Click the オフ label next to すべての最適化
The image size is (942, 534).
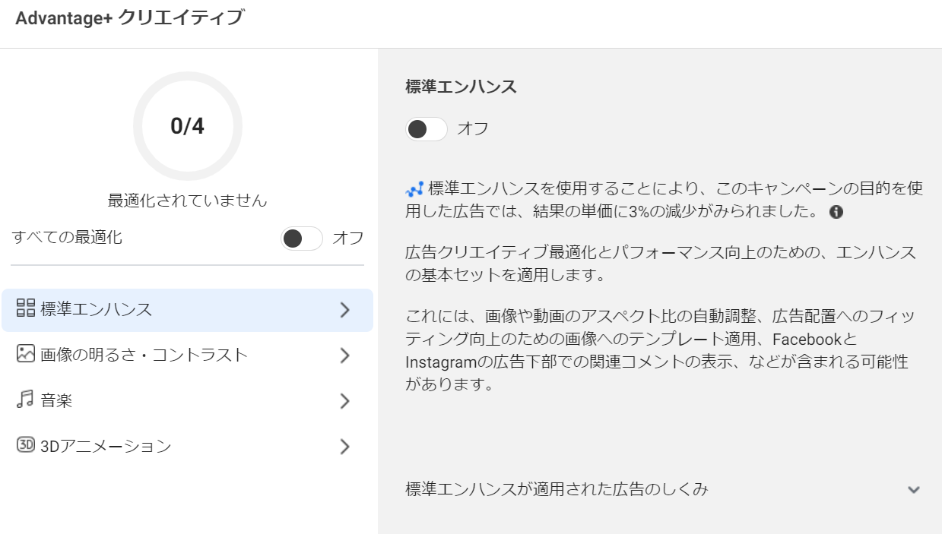pos(348,238)
